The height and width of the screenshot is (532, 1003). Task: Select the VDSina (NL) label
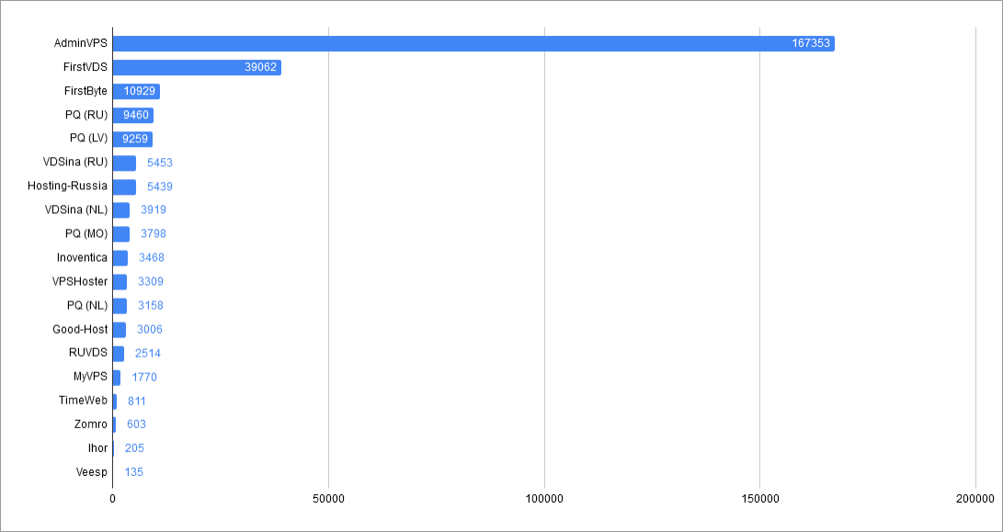point(76,209)
